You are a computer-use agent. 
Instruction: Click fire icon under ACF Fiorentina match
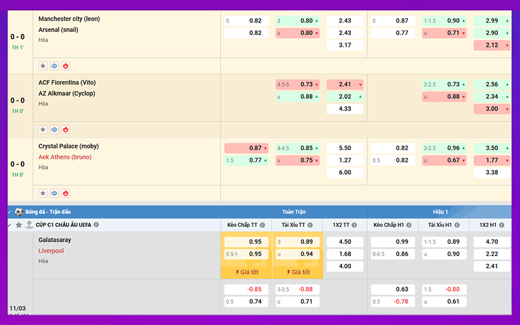[66, 129]
